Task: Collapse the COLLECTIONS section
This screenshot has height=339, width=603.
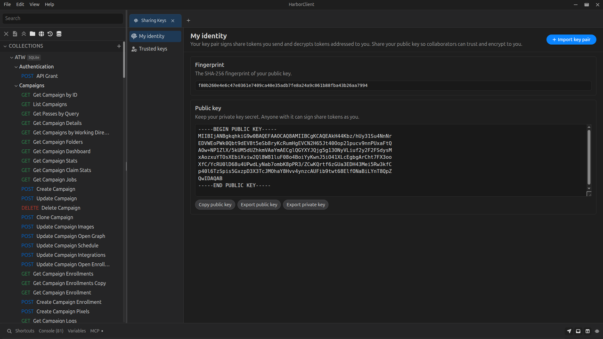Action: (5, 46)
